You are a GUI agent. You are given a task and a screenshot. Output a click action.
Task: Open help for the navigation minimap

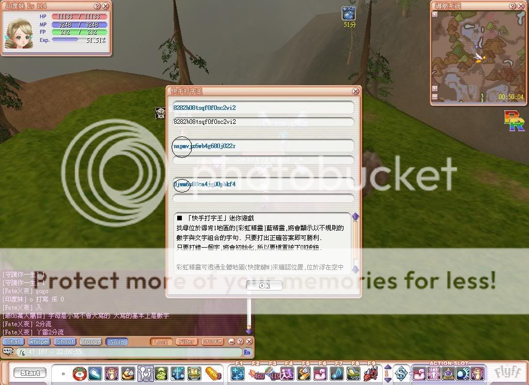click(513, 6)
